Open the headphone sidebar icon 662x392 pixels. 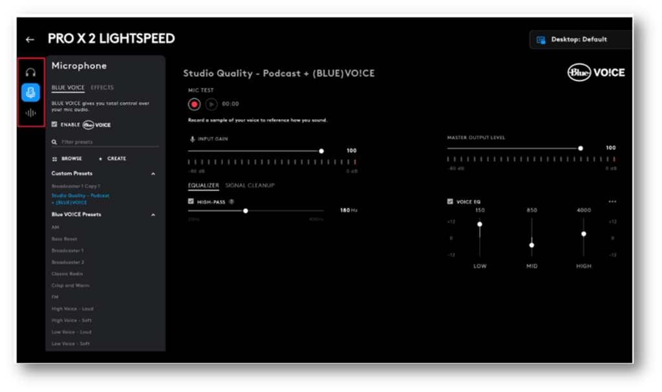(x=30, y=72)
